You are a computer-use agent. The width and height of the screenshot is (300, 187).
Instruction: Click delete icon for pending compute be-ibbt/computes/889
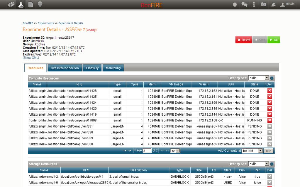pyautogui.click(x=270, y=138)
